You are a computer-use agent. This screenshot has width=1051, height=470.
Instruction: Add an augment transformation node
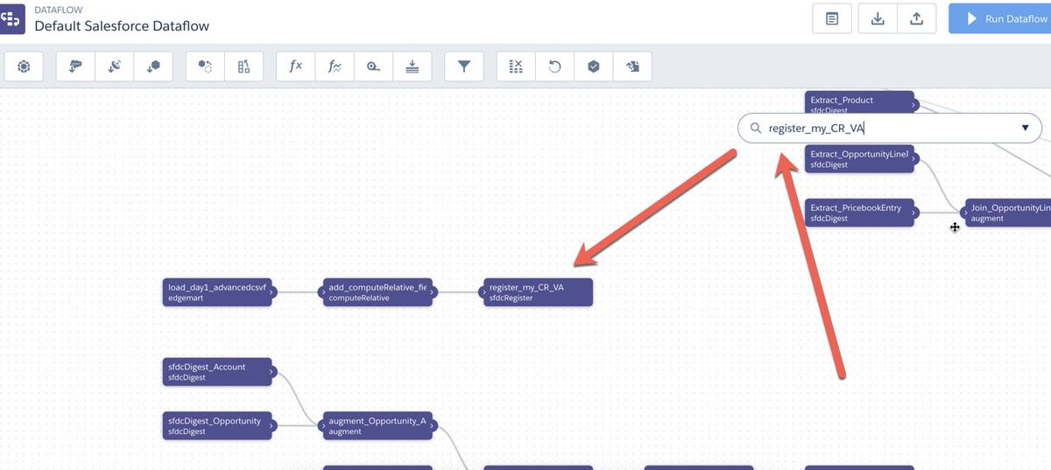click(x=243, y=67)
